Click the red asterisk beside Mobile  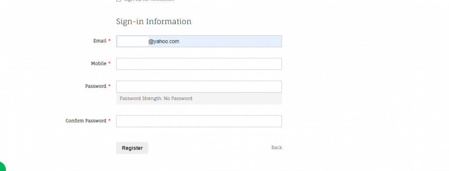point(109,63)
